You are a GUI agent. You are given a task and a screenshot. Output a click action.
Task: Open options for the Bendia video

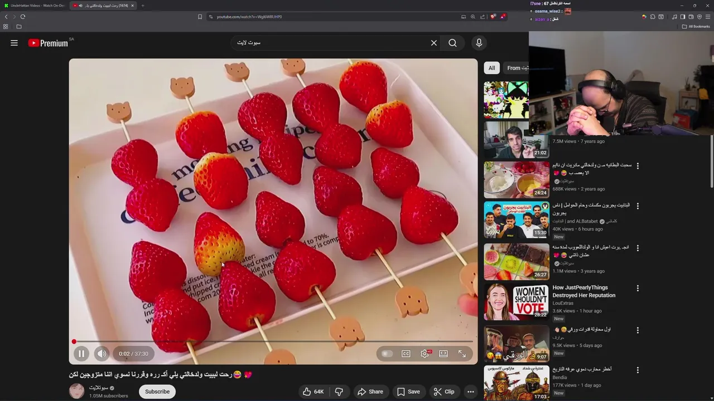coord(638,370)
